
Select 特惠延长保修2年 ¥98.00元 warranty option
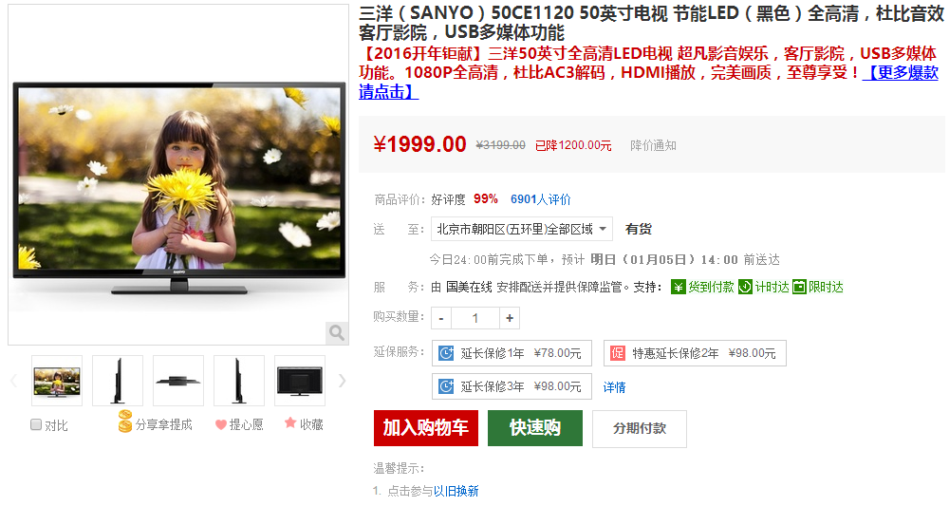pyautogui.click(x=695, y=353)
